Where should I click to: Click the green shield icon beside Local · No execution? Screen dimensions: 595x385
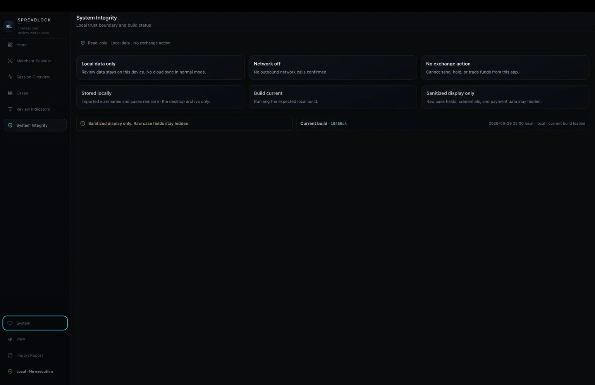pos(10,371)
